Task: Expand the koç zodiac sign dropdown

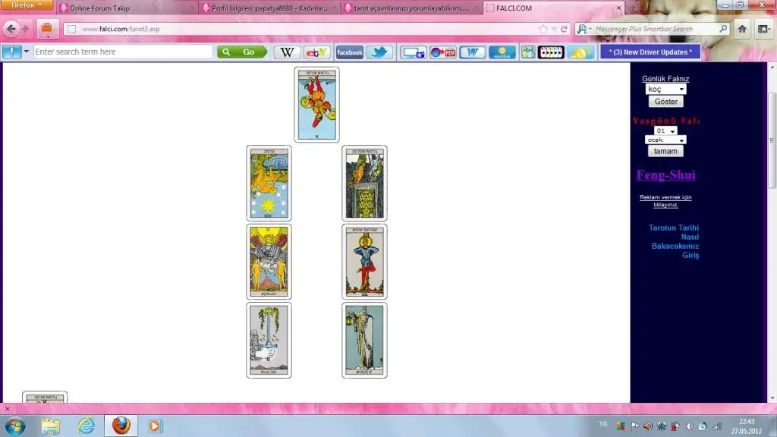Action: click(665, 90)
